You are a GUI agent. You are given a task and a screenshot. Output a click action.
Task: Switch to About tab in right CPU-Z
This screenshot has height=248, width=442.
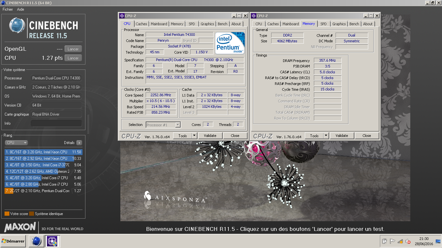click(368, 24)
